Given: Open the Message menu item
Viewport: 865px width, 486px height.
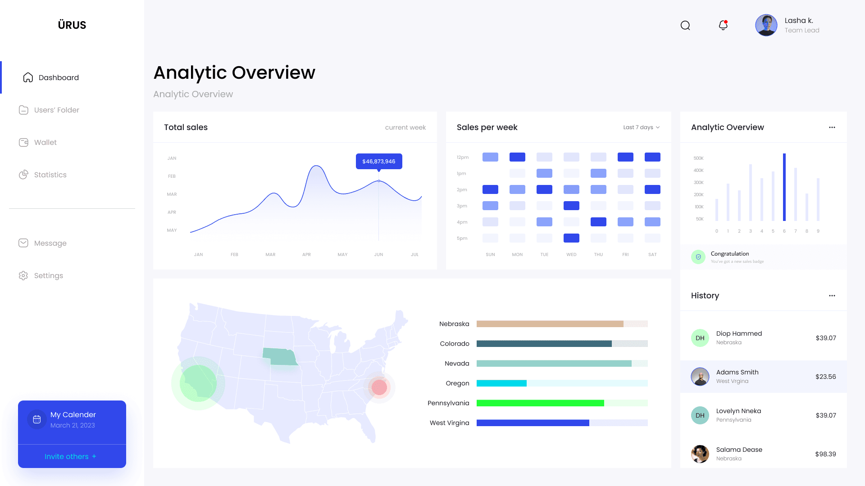Looking at the screenshot, I should (50, 243).
